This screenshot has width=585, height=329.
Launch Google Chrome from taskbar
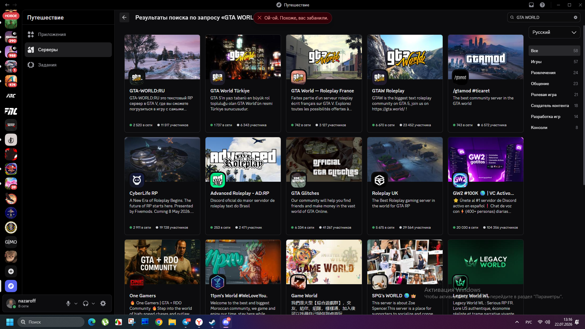(x=159, y=322)
